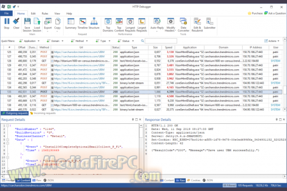287x191 pixels.
Task: Clear the request list
Action: tap(16, 23)
